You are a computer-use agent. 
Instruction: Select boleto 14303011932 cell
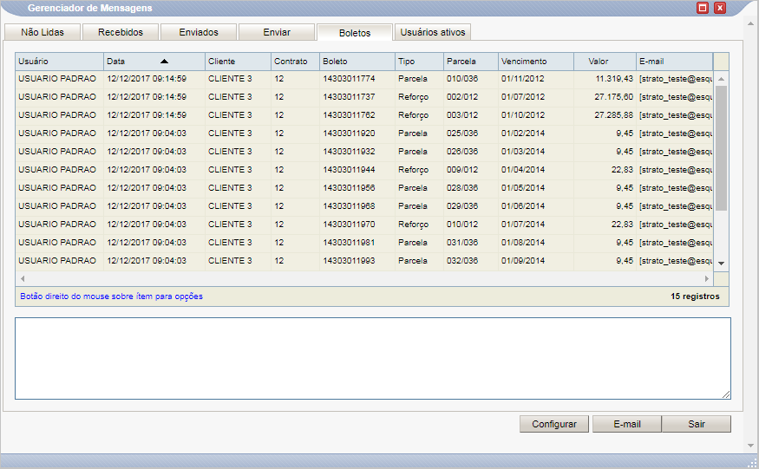click(357, 152)
